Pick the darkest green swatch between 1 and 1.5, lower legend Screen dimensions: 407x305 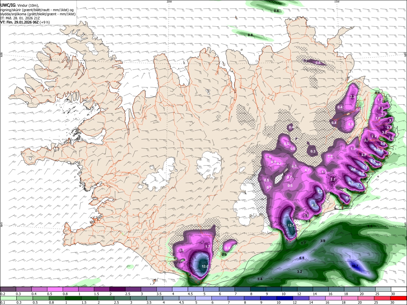[74, 298]
